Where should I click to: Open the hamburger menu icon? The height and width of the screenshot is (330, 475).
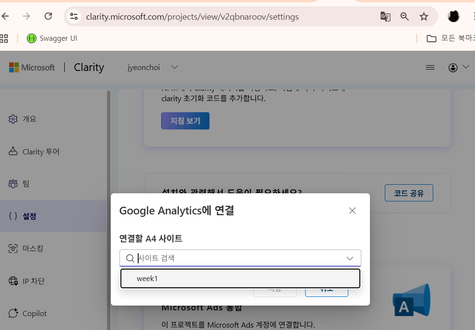(430, 68)
